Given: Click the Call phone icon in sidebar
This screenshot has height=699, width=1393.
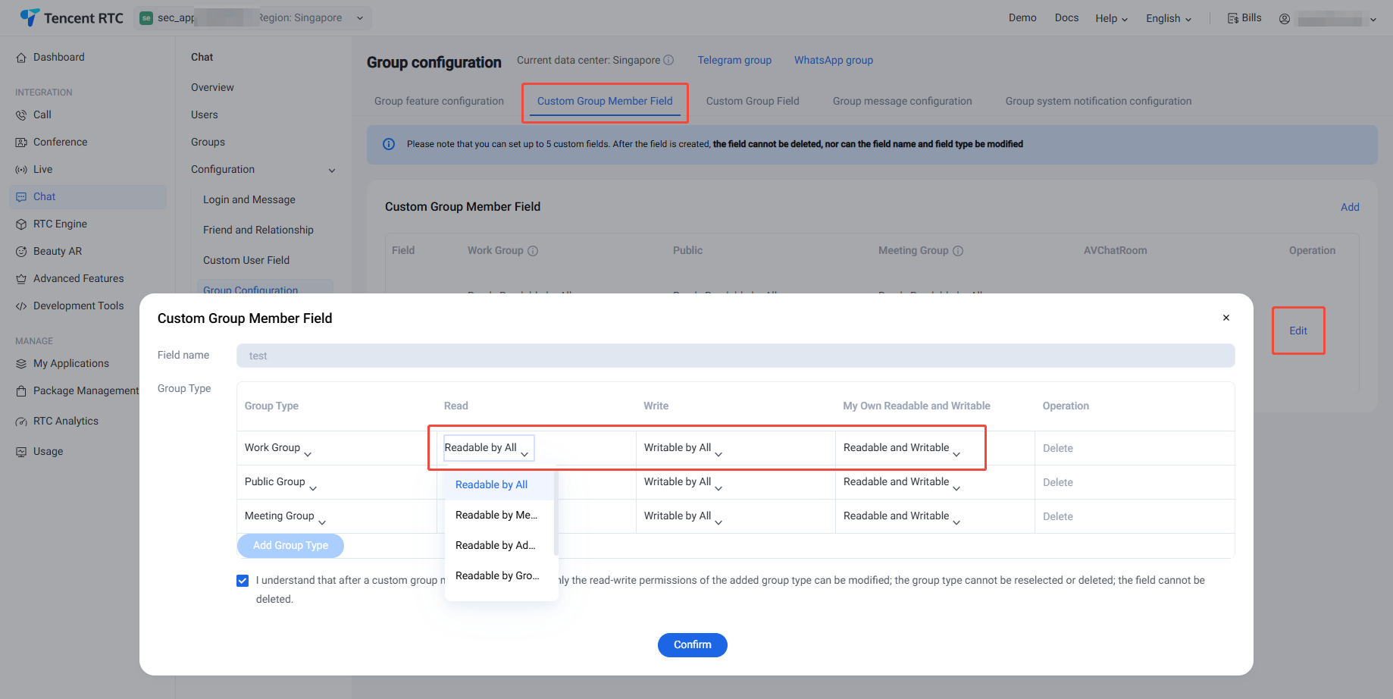Looking at the screenshot, I should coord(21,115).
